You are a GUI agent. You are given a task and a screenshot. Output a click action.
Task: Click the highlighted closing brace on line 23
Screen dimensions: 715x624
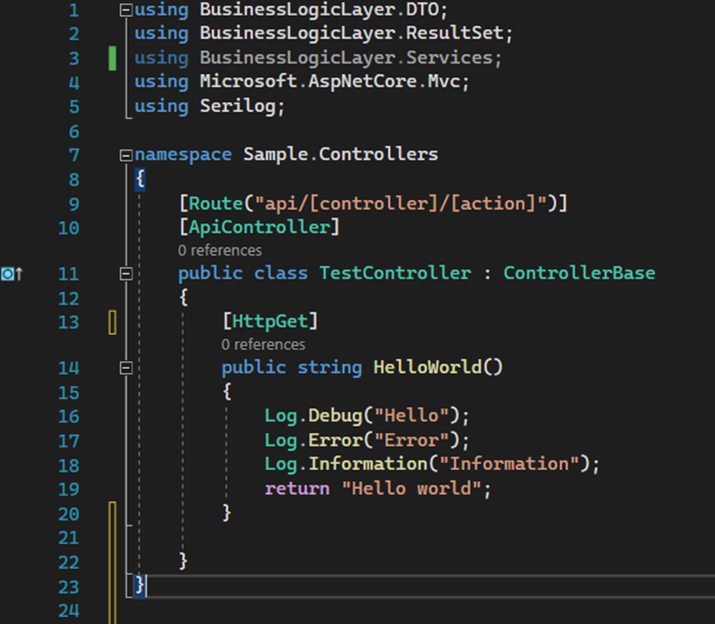(139, 585)
